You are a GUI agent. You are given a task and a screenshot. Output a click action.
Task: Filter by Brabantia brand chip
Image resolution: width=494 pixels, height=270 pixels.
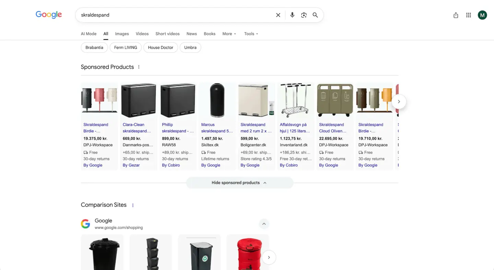pos(94,47)
